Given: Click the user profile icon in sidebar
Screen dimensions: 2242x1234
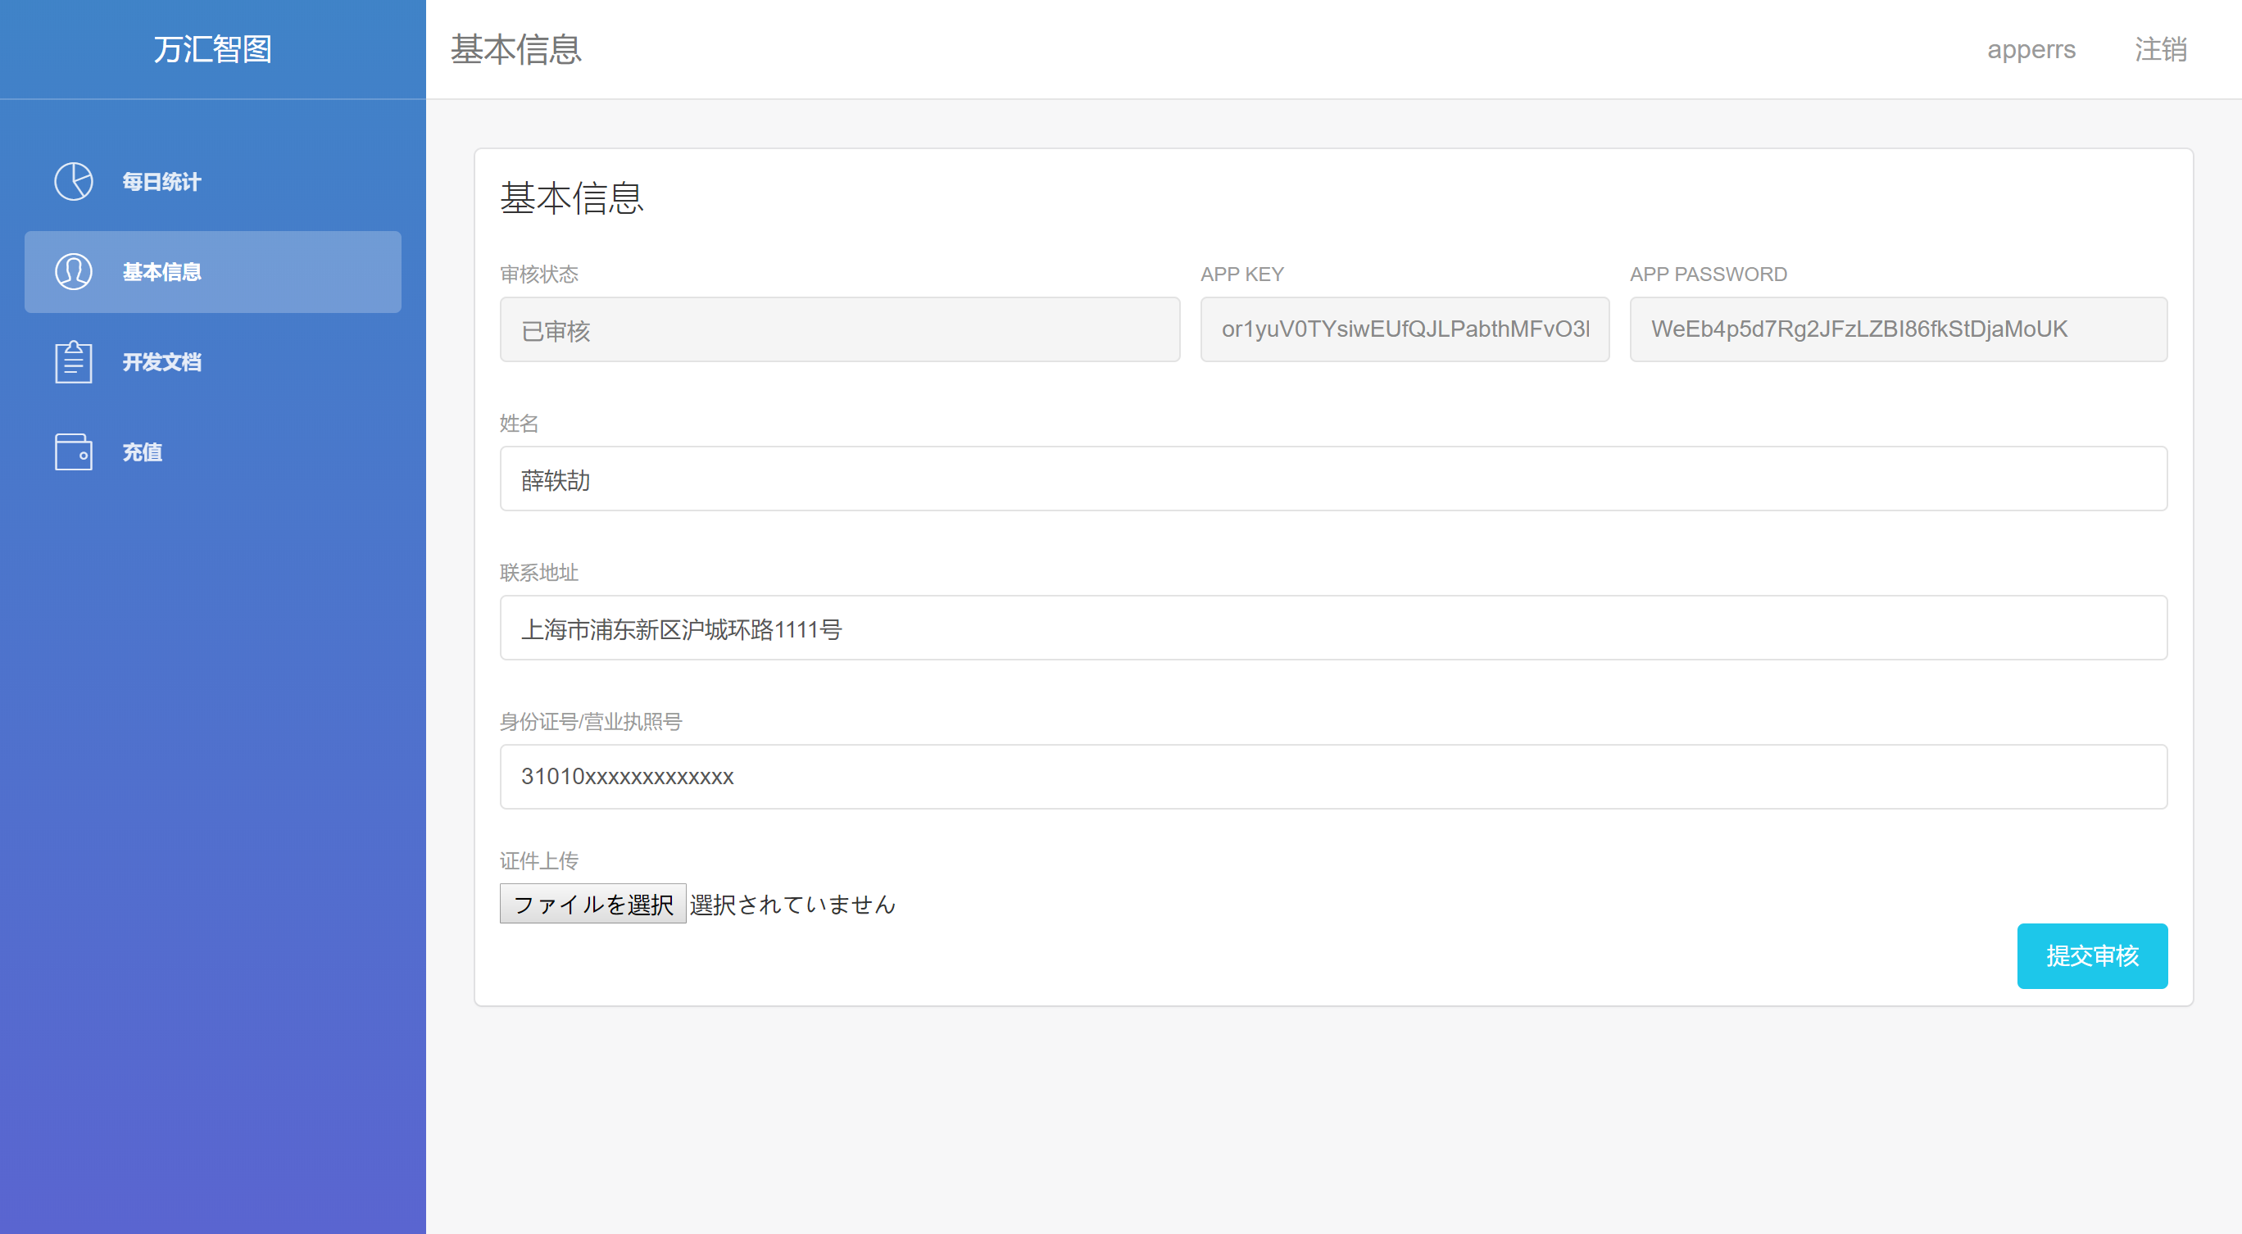Looking at the screenshot, I should pos(73,272).
